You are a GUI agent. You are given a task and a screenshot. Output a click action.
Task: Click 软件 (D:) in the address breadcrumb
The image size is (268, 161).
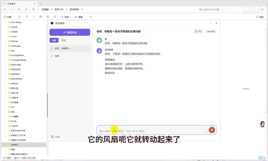tap(59, 9)
